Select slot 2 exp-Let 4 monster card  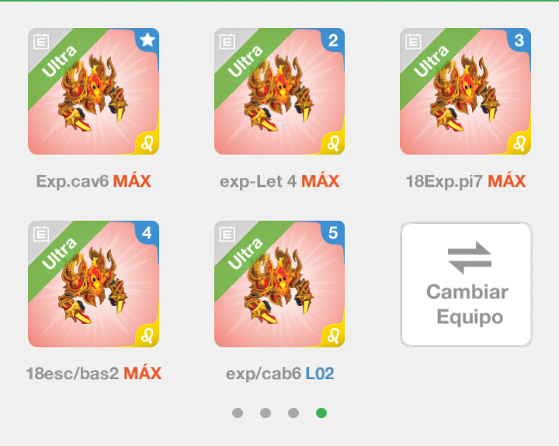(279, 92)
